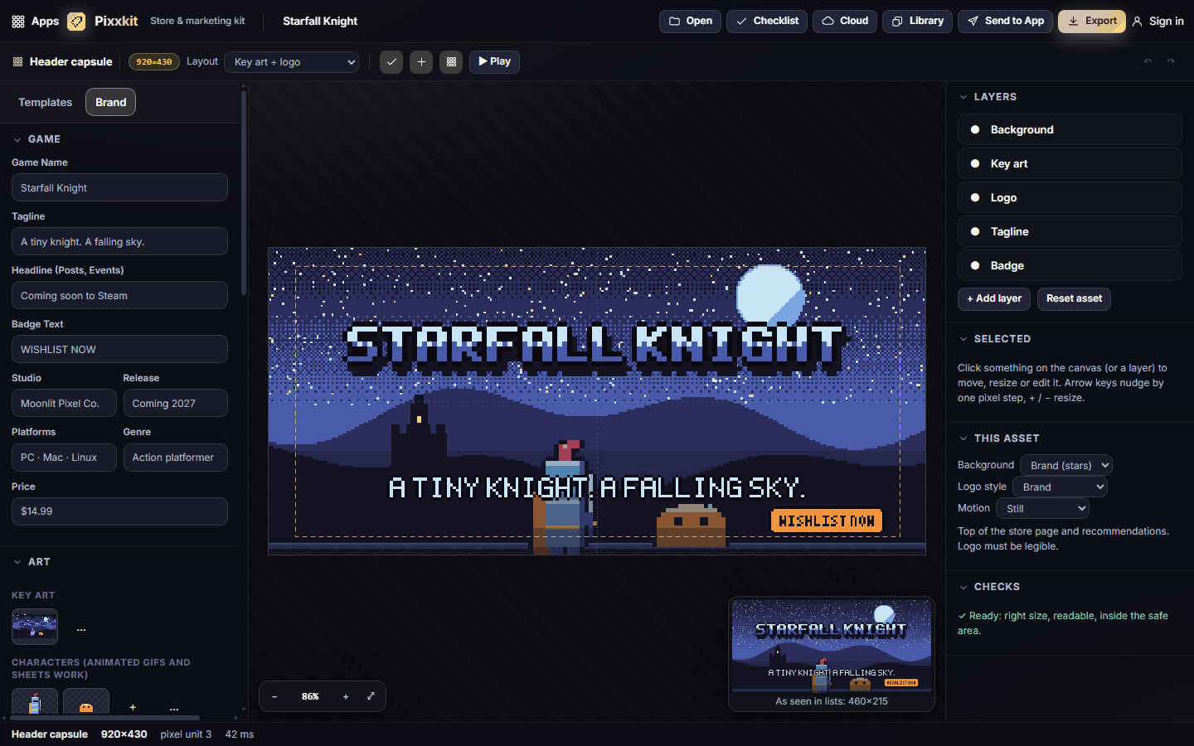Add a new character with plus icon
Image resolution: width=1194 pixels, height=746 pixels.
[133, 707]
